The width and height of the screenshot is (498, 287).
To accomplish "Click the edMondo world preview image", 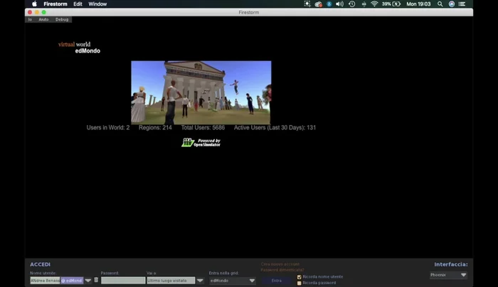I will [x=201, y=92].
